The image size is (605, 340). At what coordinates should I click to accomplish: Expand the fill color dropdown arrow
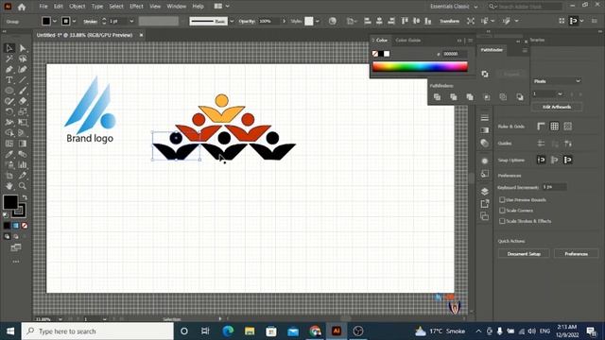tap(55, 21)
